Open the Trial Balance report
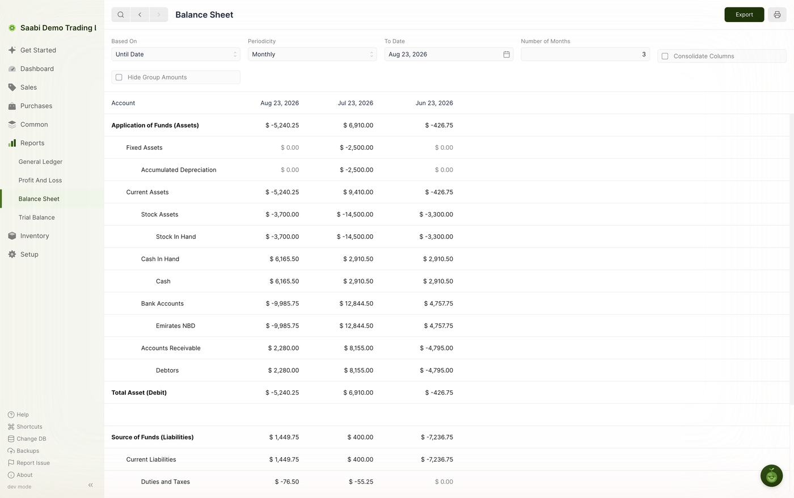 [37, 218]
